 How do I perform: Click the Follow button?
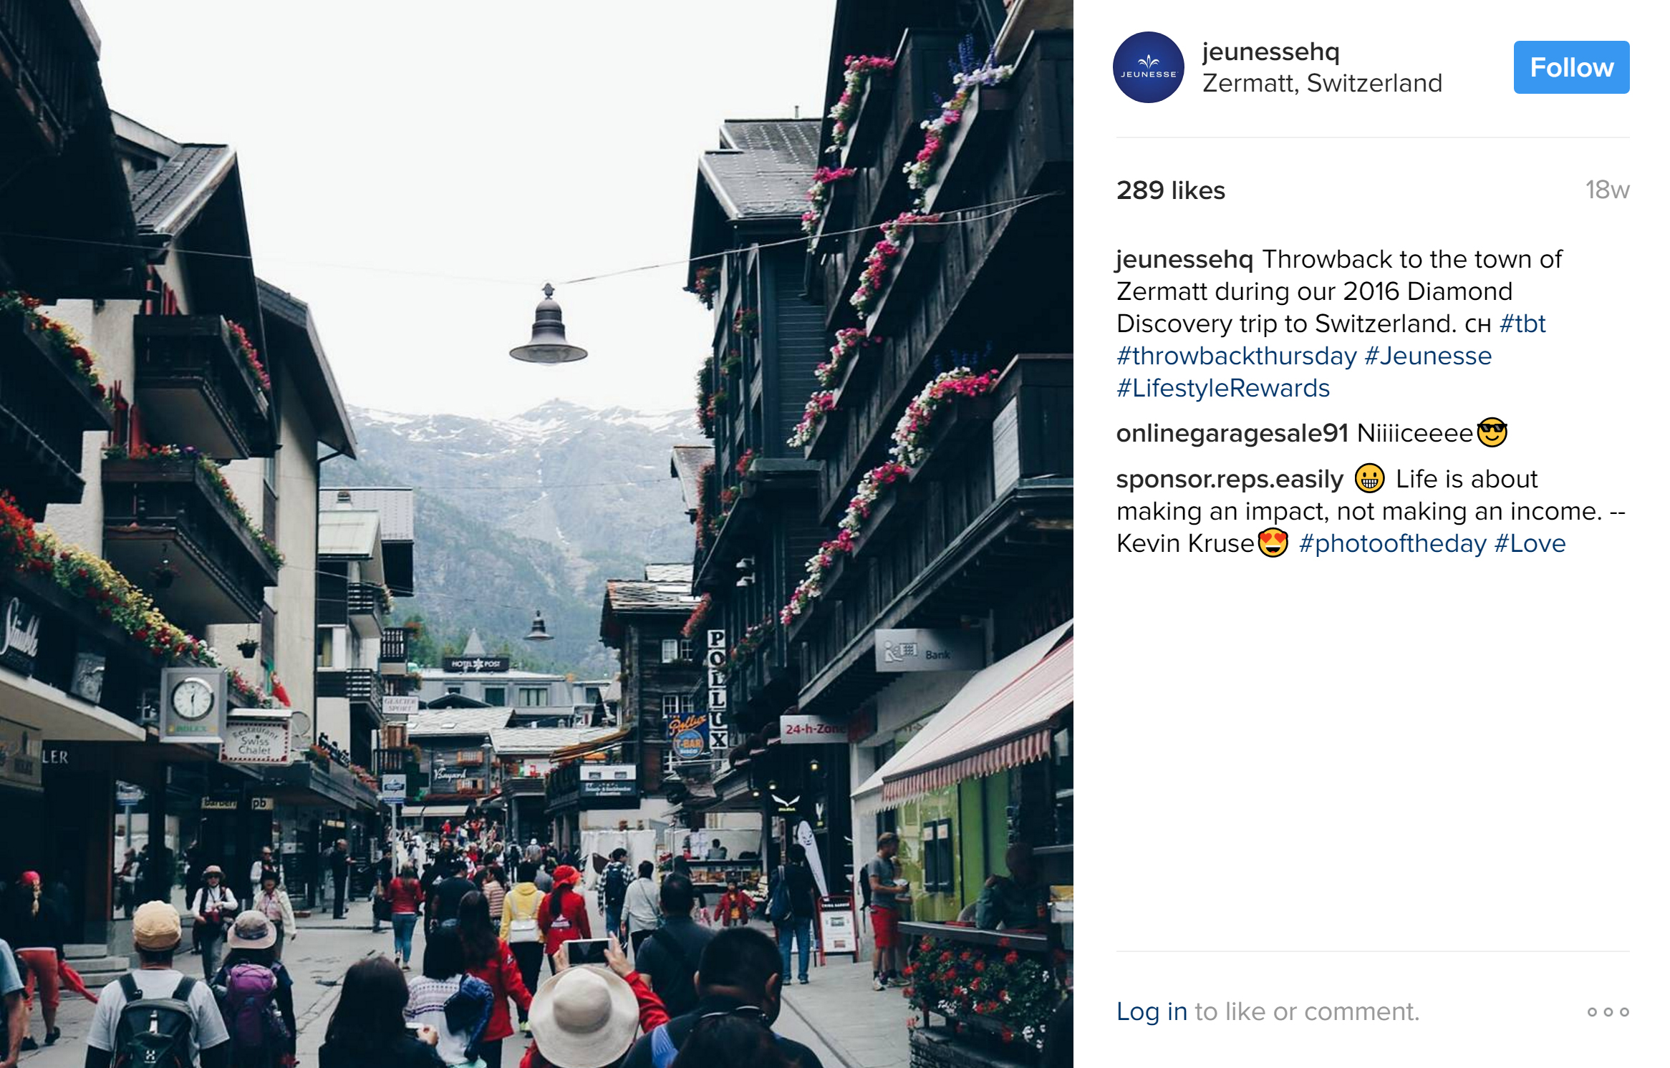coord(1571,67)
